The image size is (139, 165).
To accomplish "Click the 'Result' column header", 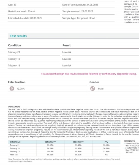I will coord(67,45).
